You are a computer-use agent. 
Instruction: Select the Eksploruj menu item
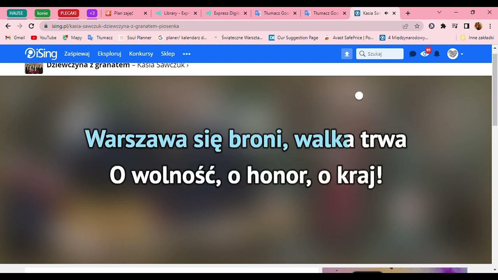pyautogui.click(x=109, y=54)
